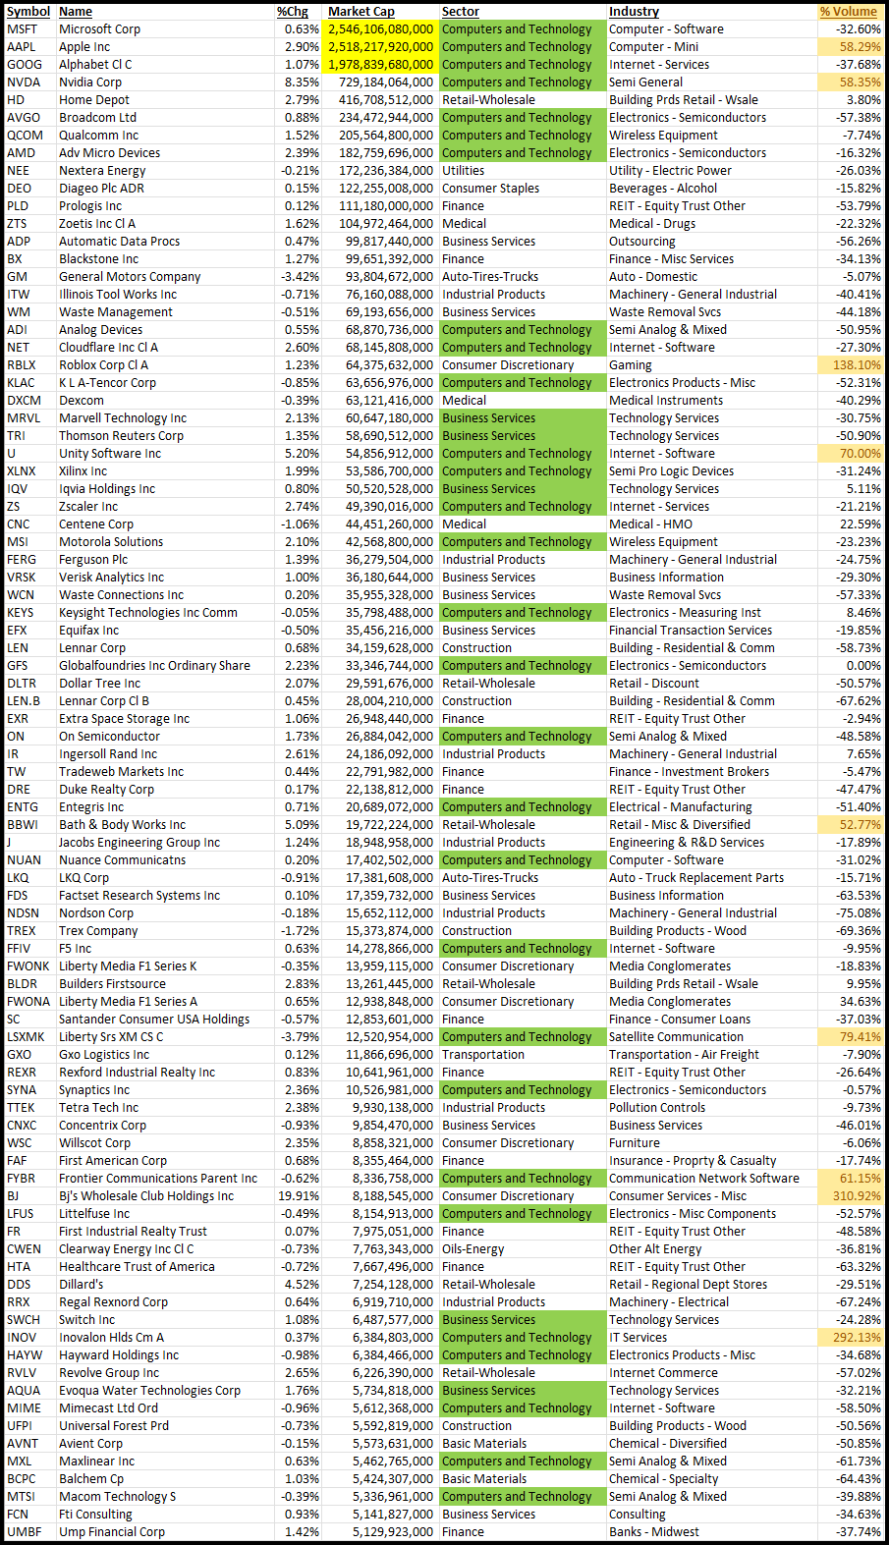Click the LEN.B symbol cell

pos(24,701)
